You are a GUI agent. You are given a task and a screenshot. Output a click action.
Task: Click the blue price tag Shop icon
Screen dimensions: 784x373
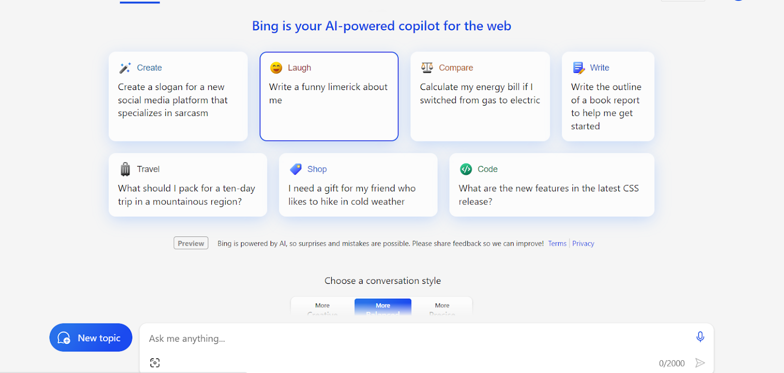coord(296,169)
